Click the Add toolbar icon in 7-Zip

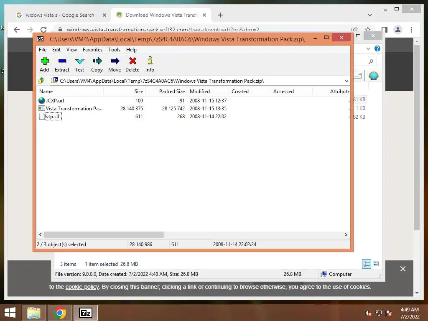(x=44, y=61)
